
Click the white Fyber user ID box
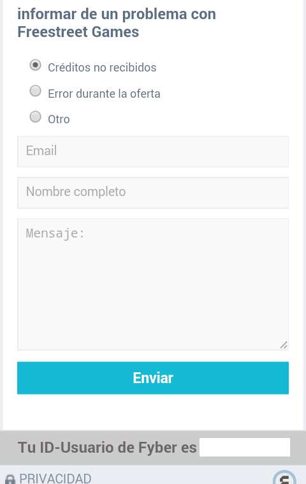tap(245, 447)
